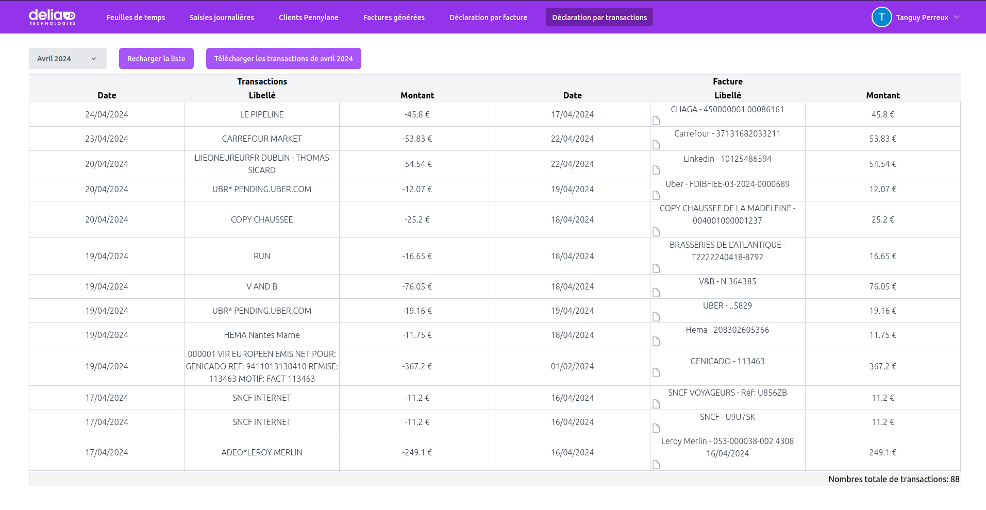The width and height of the screenshot is (986, 510).
Task: Click the Linkedin invoice file icon
Action: (656, 170)
